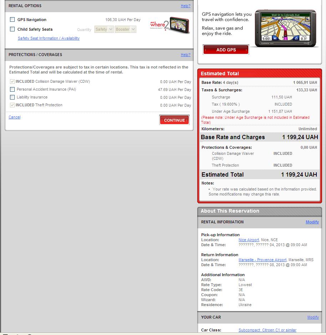Open the Safety seat quantity dropdown

click(x=104, y=30)
